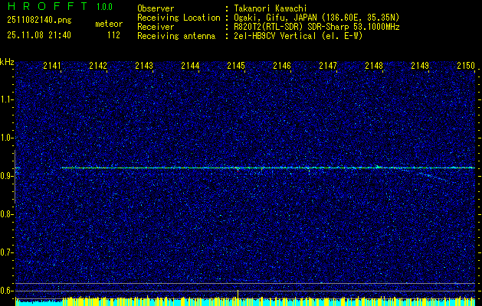Image resolution: width=482 pixels, height=306 pixels.
Task: Click the meteor label
Action: [x=109, y=24]
